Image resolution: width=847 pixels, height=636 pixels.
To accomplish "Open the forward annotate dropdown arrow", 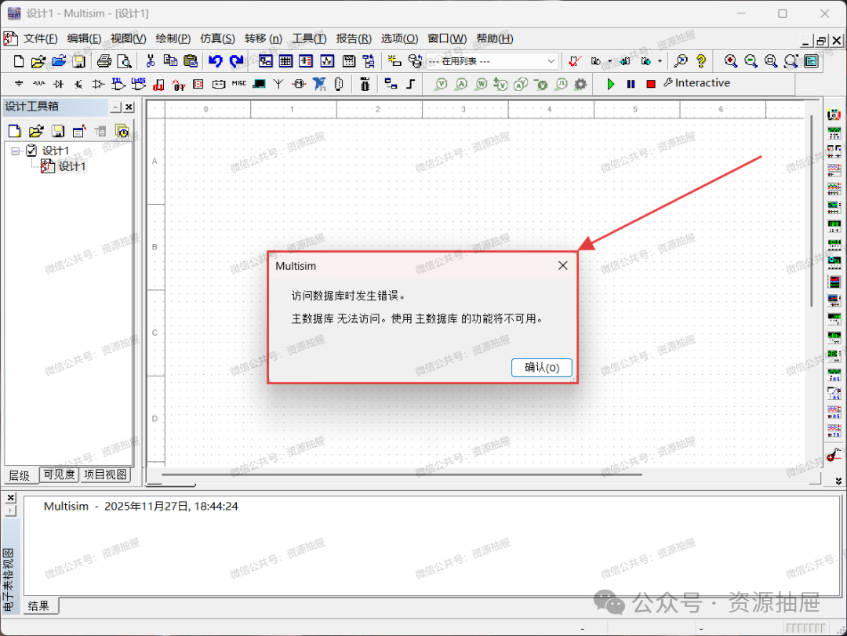I will [660, 61].
